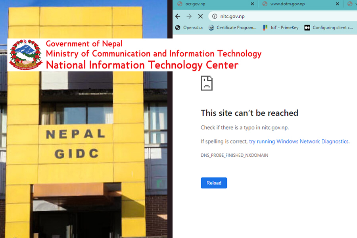Viewport: 357px width, 238px height.
Task: Click the back navigation arrow
Action: pos(178,16)
